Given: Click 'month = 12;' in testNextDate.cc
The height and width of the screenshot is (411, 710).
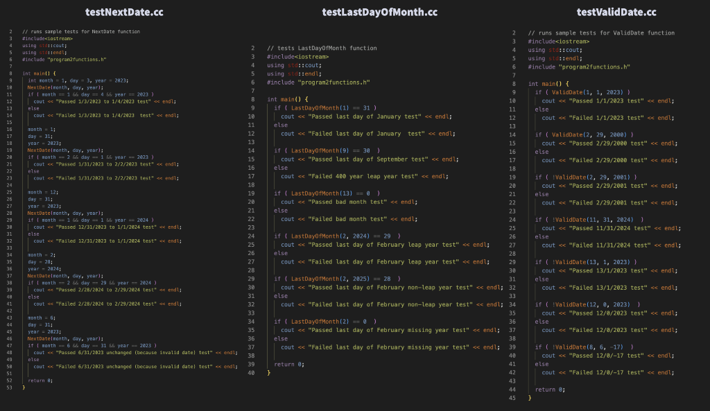Looking at the screenshot, I should point(43,193).
